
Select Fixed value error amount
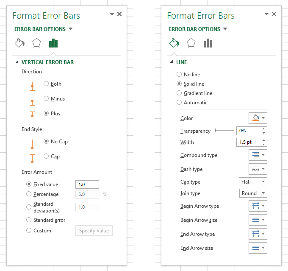tap(29, 184)
